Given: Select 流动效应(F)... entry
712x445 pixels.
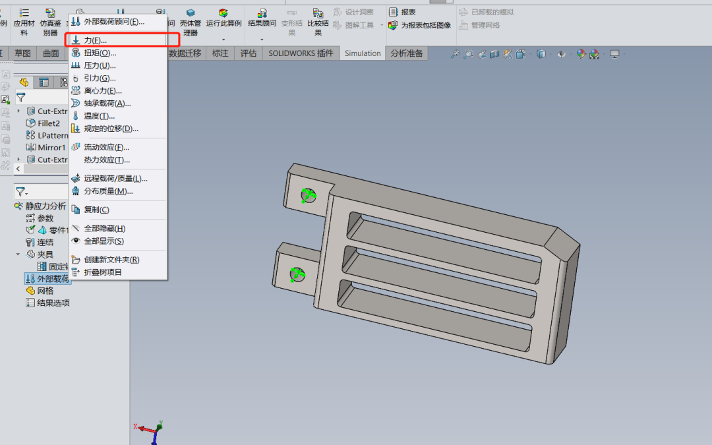Looking at the screenshot, I should pos(118,147).
